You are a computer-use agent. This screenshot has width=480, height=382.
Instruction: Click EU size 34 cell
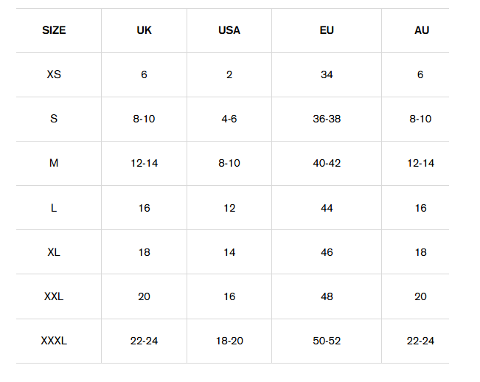tap(327, 74)
